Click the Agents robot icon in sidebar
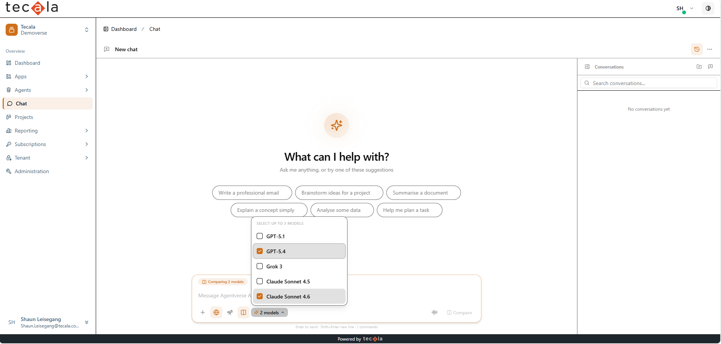Image resolution: width=721 pixels, height=344 pixels. tap(9, 90)
